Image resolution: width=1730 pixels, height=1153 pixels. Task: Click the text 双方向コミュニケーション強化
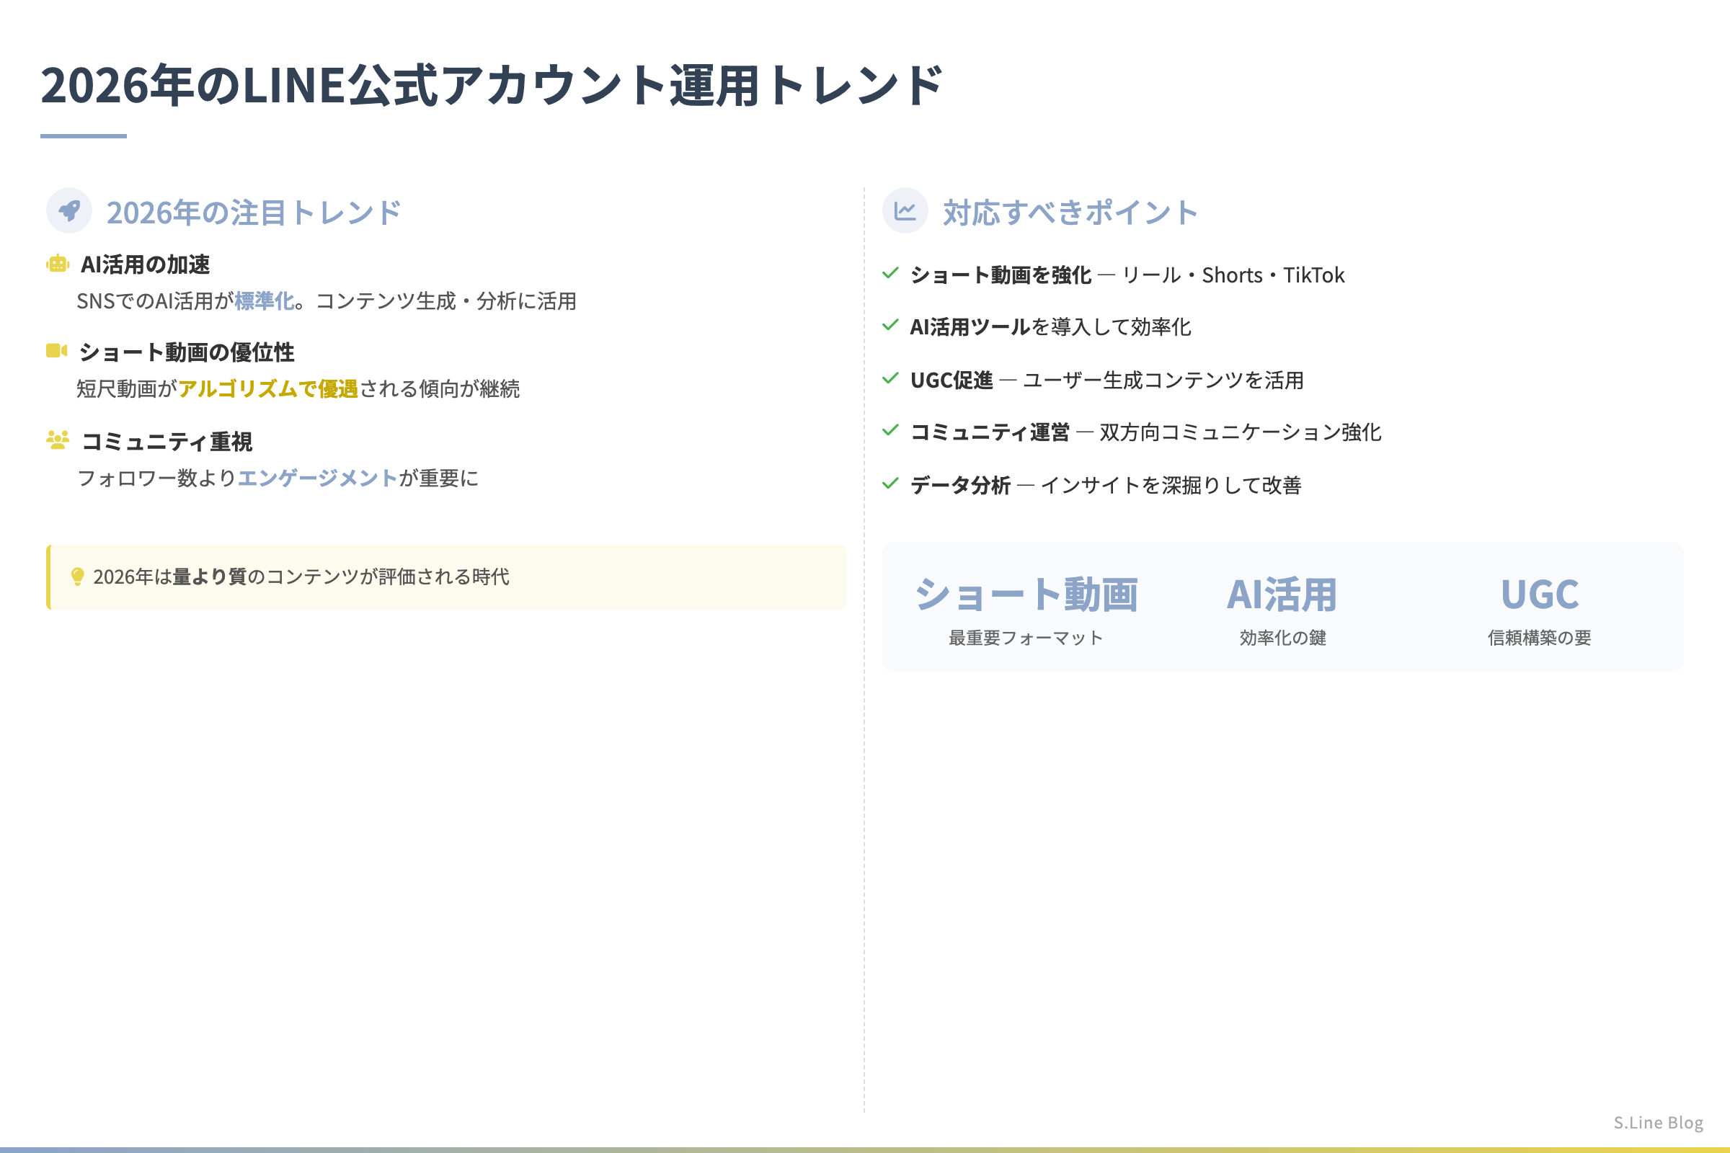coord(1240,432)
